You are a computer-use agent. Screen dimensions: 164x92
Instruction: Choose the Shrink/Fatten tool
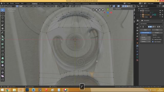tap(3, 73)
